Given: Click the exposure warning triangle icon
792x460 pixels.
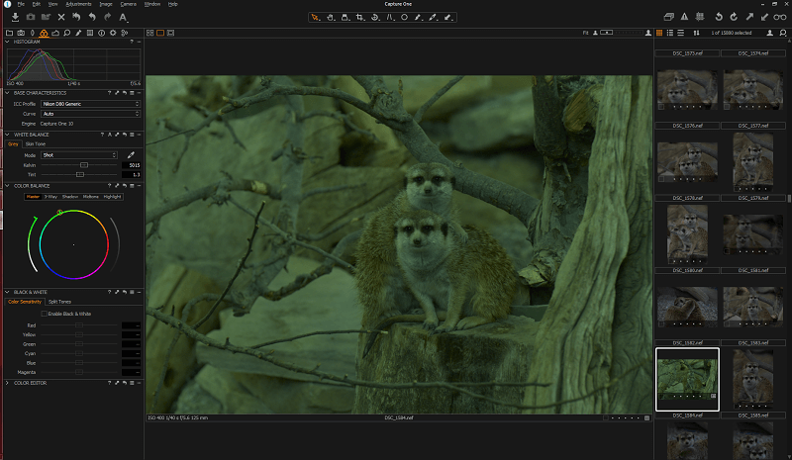Looking at the screenshot, I should (683, 17).
